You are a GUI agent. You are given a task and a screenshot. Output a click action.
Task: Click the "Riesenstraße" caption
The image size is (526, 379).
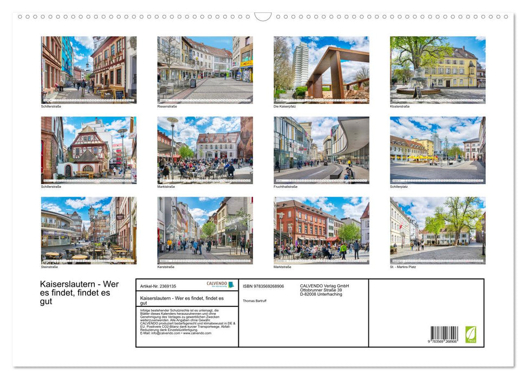[x=167, y=106]
